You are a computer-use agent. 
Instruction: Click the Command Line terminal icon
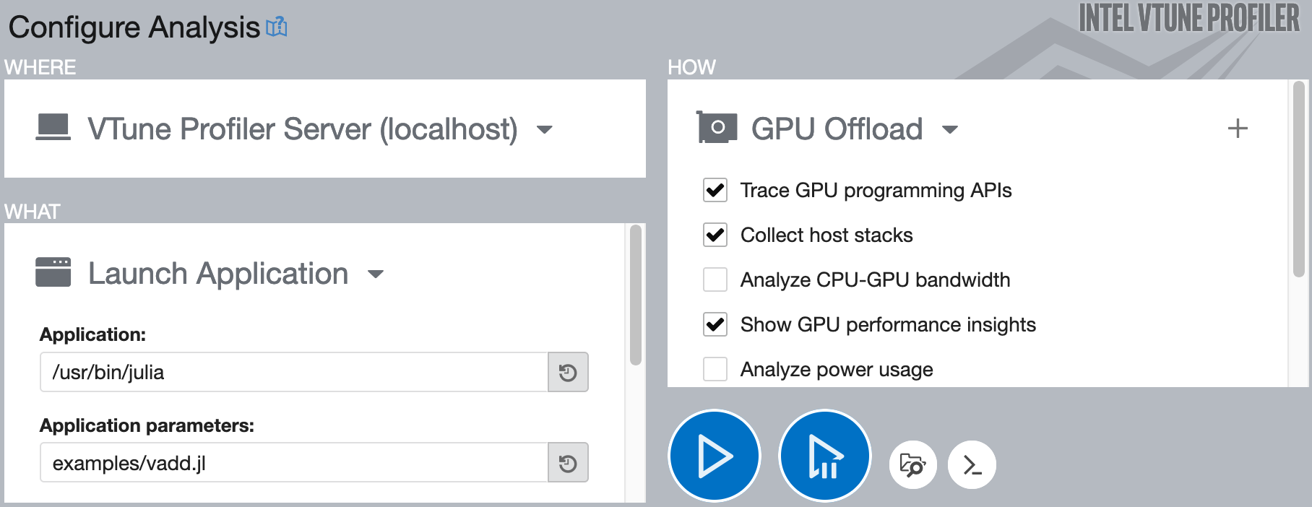(972, 465)
